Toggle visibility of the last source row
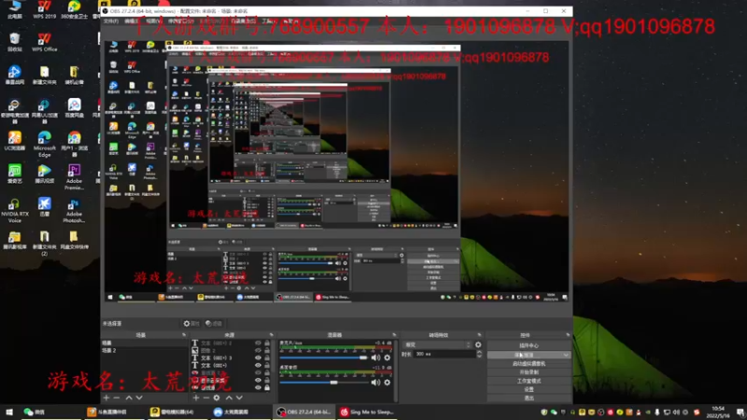The image size is (747, 420). (259, 387)
